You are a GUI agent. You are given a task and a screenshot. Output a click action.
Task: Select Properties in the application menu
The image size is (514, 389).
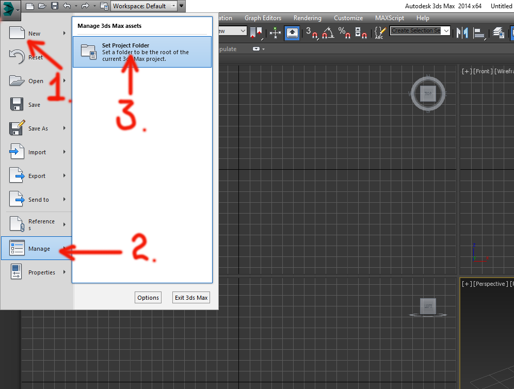click(x=37, y=272)
